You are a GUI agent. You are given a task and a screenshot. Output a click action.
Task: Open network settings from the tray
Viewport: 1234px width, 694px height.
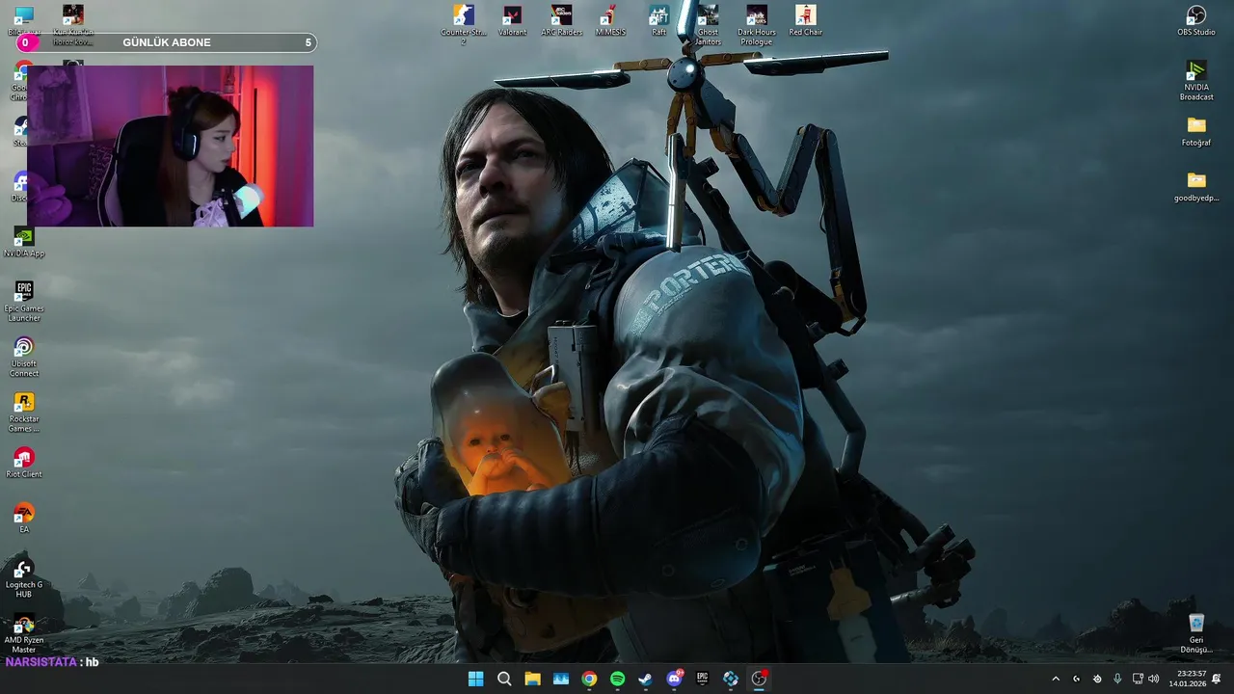point(1138,679)
